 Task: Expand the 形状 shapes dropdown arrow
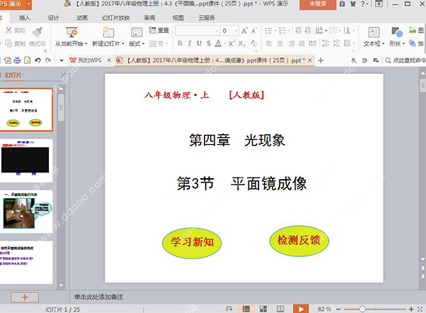[403, 43]
